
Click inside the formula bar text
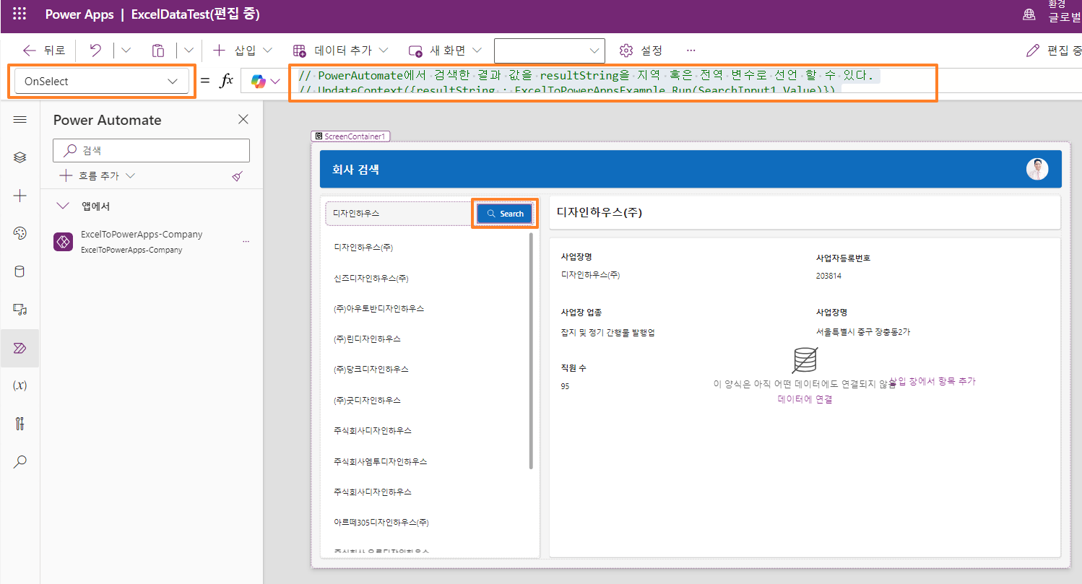click(613, 82)
